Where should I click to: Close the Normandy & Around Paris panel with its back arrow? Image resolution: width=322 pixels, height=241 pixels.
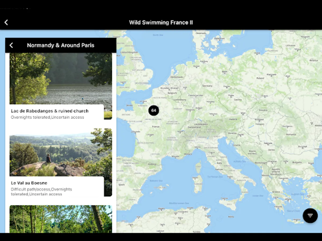11,45
